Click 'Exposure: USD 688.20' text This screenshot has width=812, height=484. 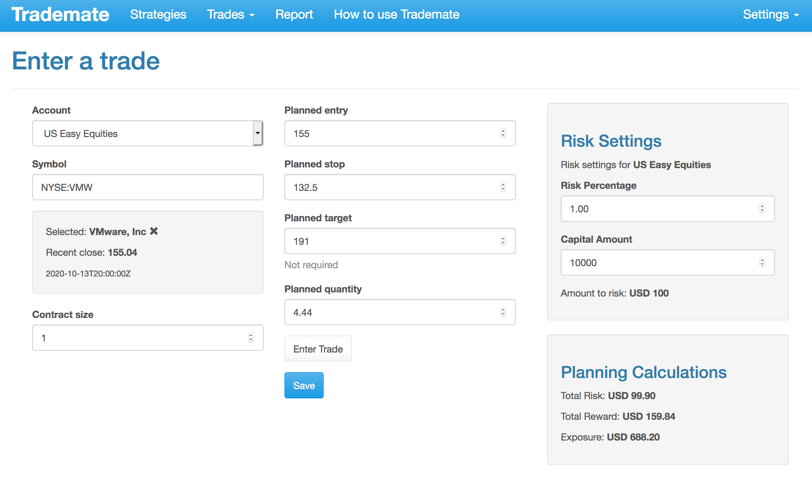[x=610, y=437]
